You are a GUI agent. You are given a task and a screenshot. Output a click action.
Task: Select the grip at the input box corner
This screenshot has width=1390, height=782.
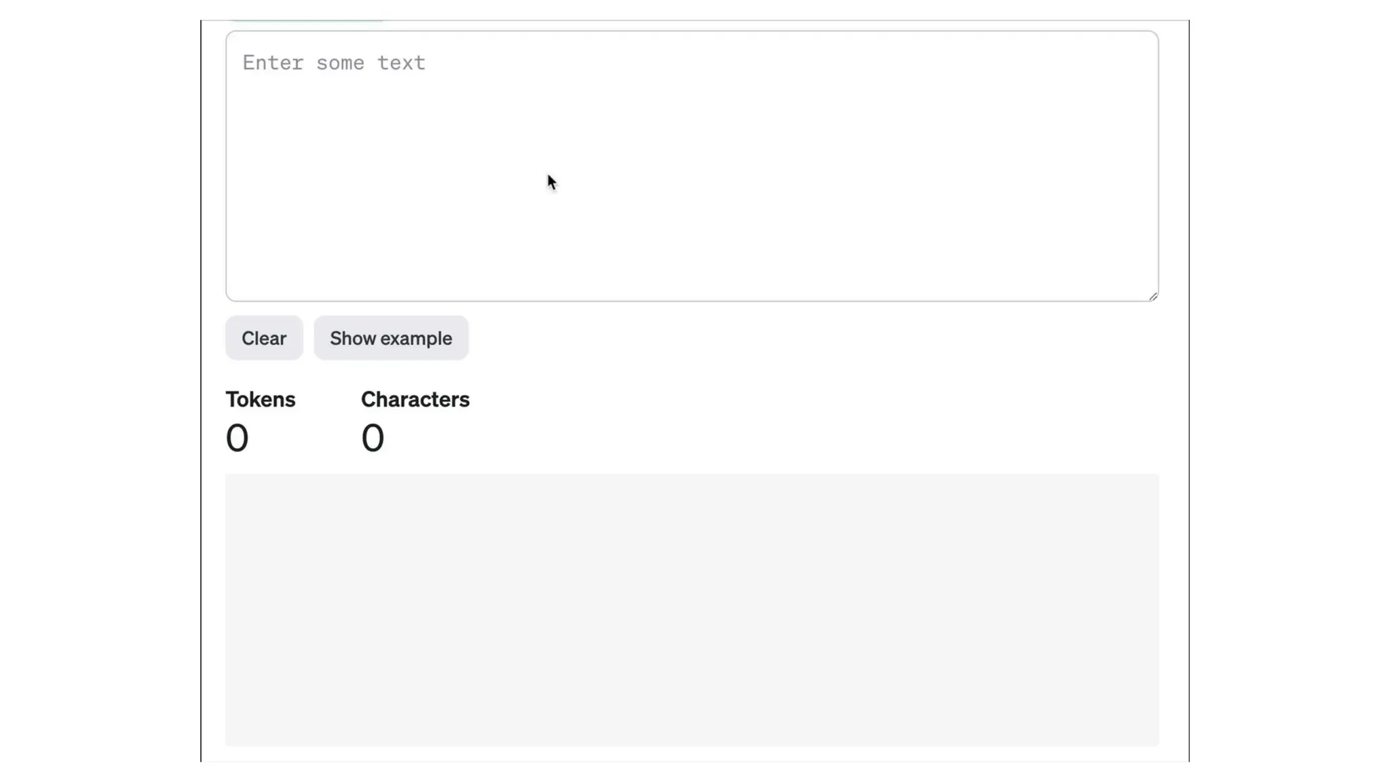click(x=1152, y=296)
